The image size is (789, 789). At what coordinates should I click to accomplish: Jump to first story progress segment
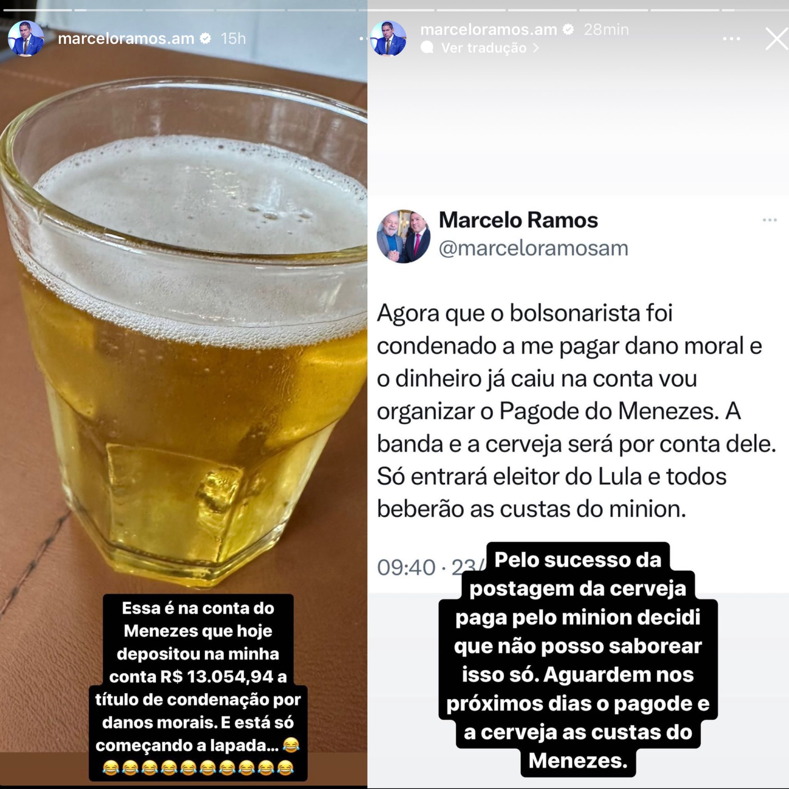tap(38, 9)
